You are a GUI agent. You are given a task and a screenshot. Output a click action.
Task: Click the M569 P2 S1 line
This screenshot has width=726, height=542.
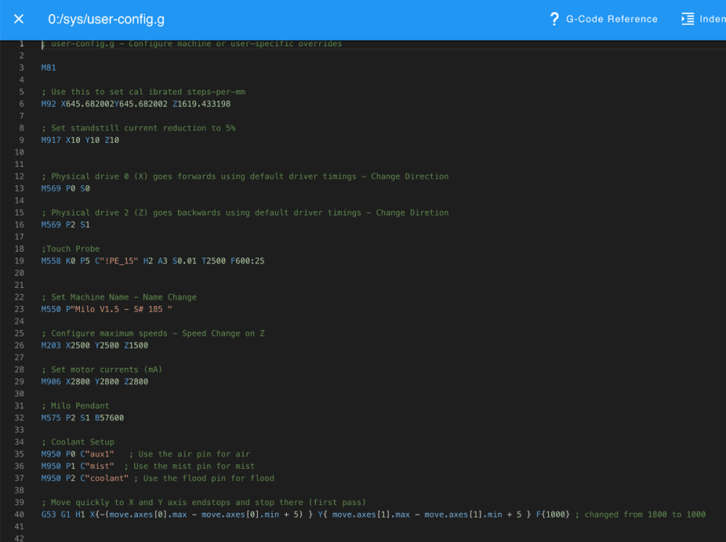point(65,224)
